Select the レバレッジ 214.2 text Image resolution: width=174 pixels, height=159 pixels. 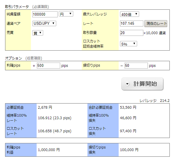coord(155,101)
